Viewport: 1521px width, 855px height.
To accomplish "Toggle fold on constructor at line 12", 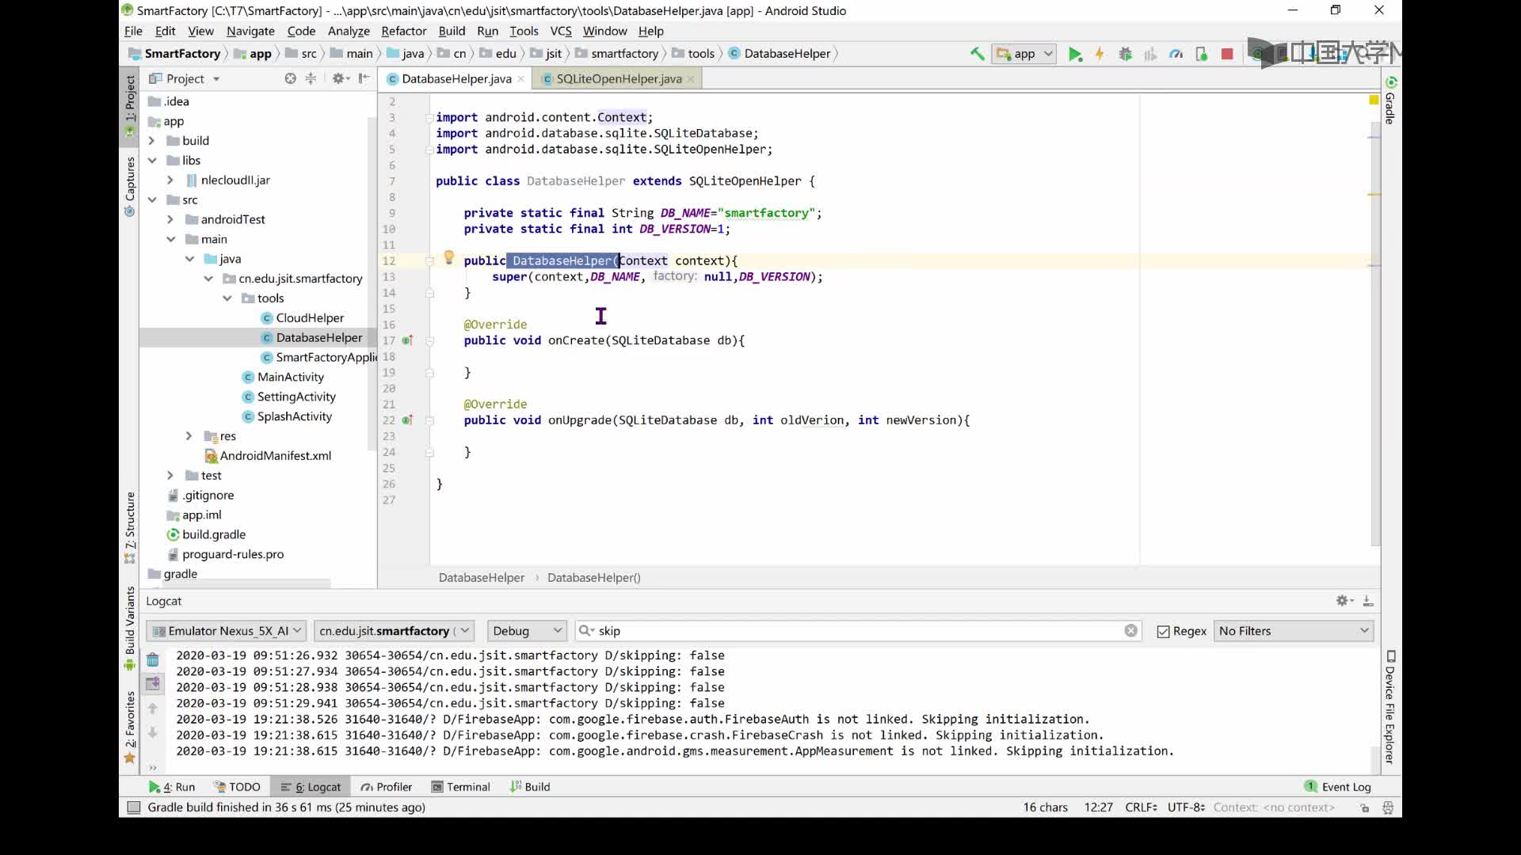I will (429, 260).
